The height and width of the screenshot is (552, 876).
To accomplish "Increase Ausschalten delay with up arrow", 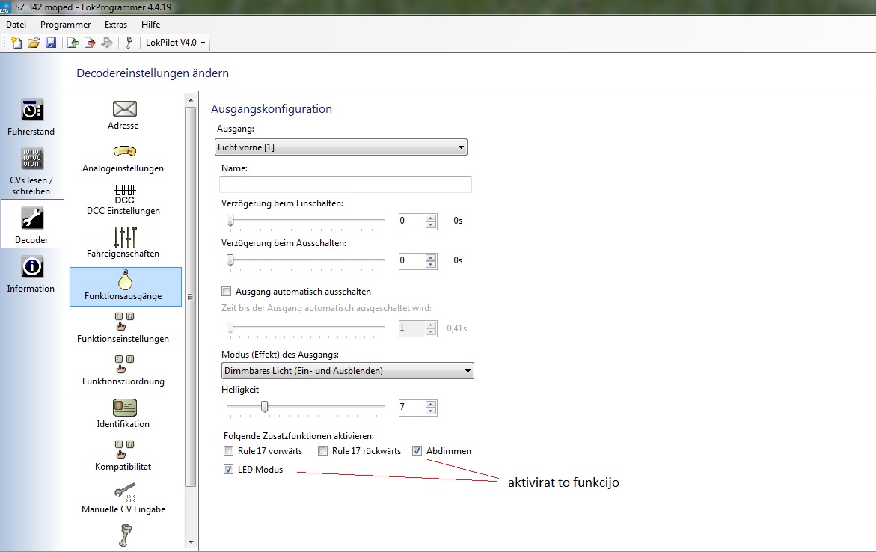I will 431,257.
